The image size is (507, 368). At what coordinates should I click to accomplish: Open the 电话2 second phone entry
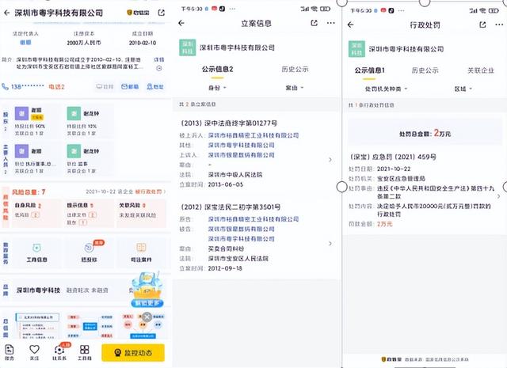pyautogui.click(x=56, y=86)
